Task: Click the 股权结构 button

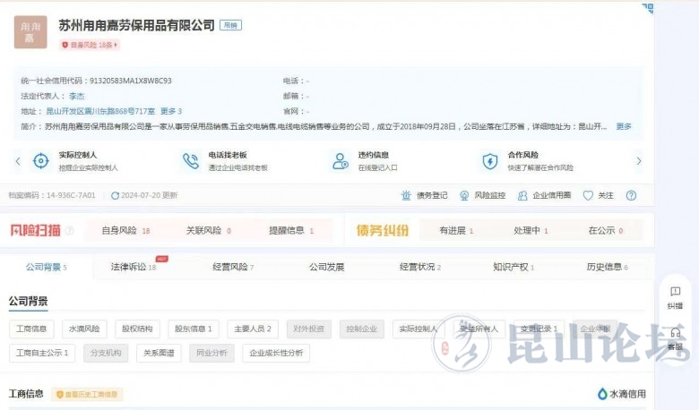Action: [137, 329]
